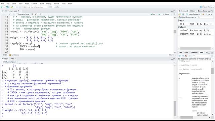The height and width of the screenshot is (121, 215).
Task: Maximize the Console pane
Action: [174, 59]
